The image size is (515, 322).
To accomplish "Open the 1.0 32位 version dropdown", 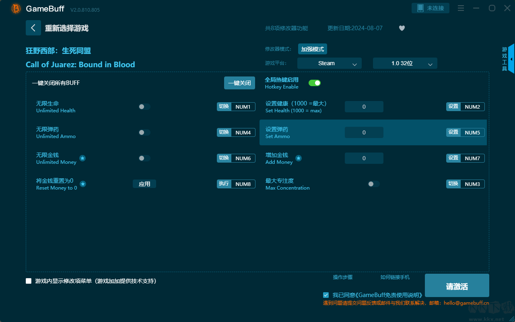I will 405,63.
